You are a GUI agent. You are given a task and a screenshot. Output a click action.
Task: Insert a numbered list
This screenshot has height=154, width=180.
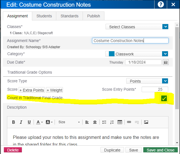[112, 122]
